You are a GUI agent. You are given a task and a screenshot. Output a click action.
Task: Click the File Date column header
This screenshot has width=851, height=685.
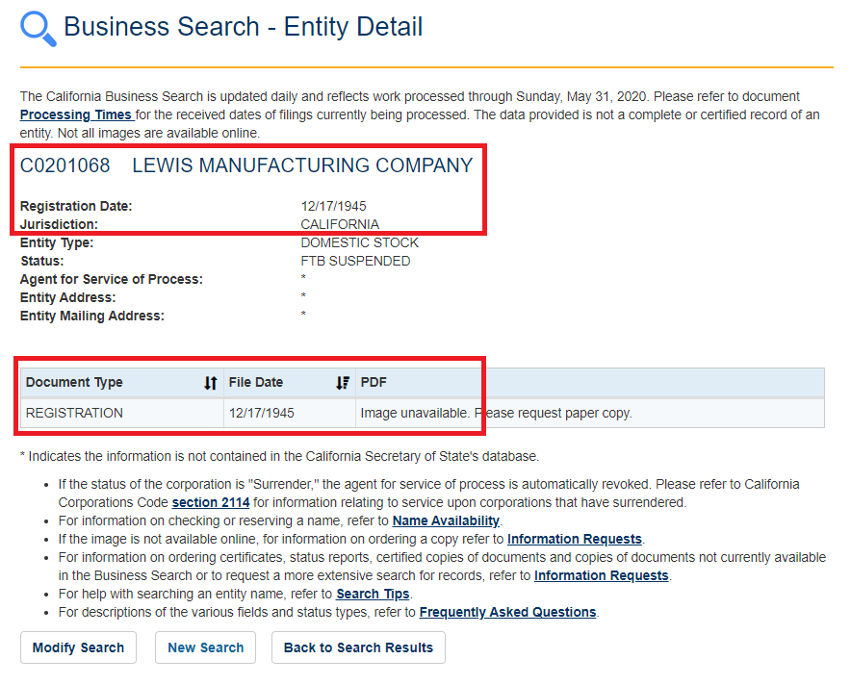coord(289,383)
